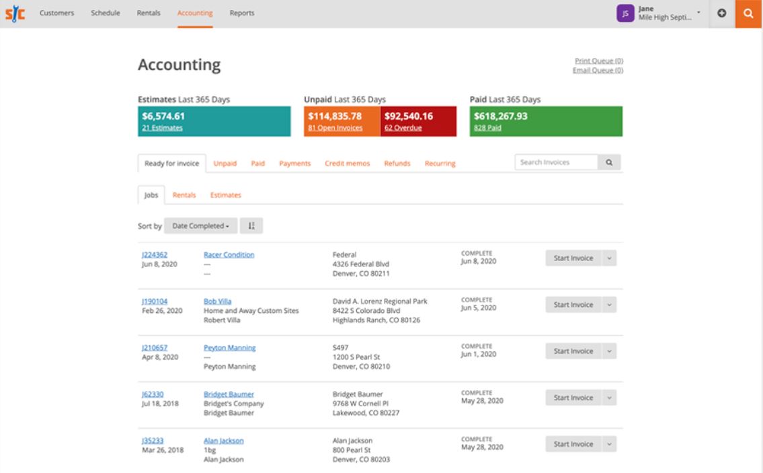
Task: Open the 62 Overdue link
Action: [403, 128]
